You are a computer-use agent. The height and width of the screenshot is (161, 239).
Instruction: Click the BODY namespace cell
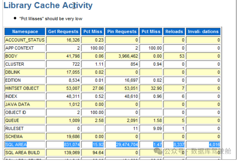point(25,56)
